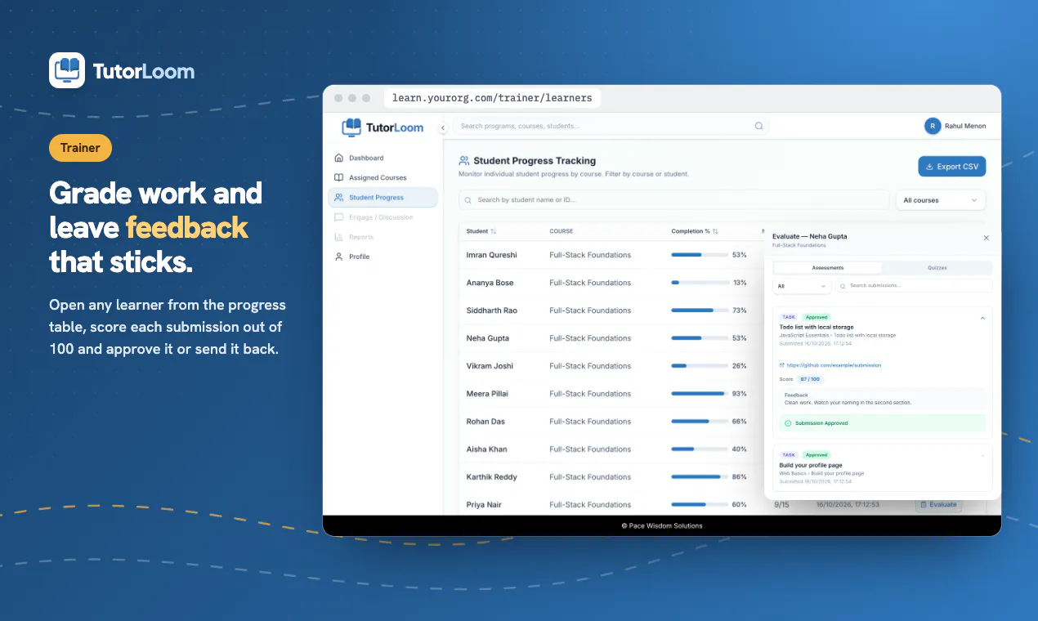Click the Engage / Discussion chat icon

(339, 217)
